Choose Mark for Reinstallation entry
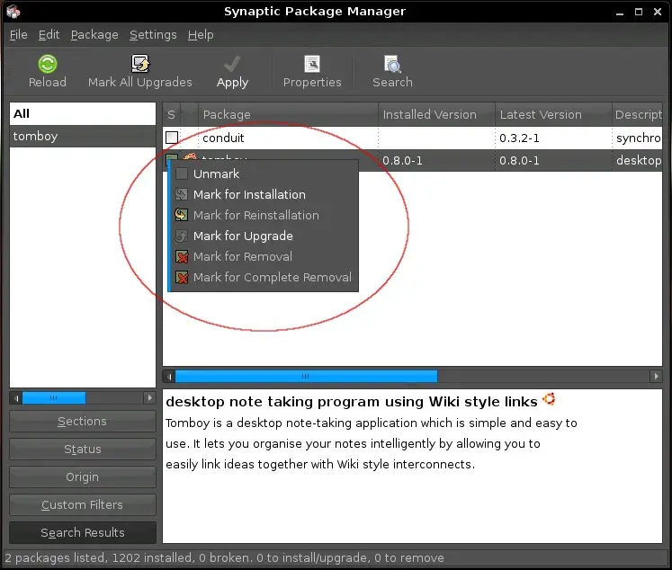The height and width of the screenshot is (570, 672). coord(264,215)
